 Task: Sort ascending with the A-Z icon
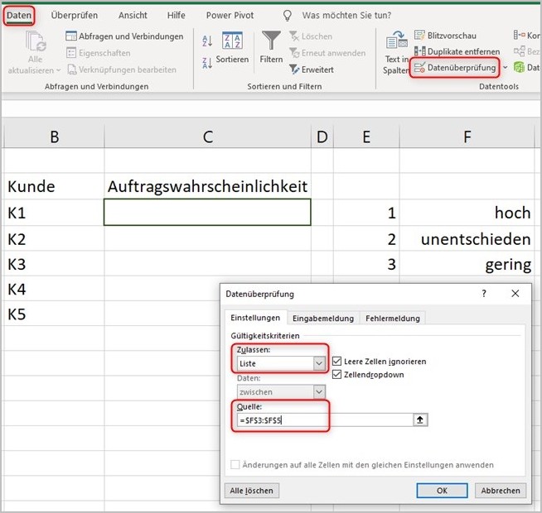[x=207, y=41]
